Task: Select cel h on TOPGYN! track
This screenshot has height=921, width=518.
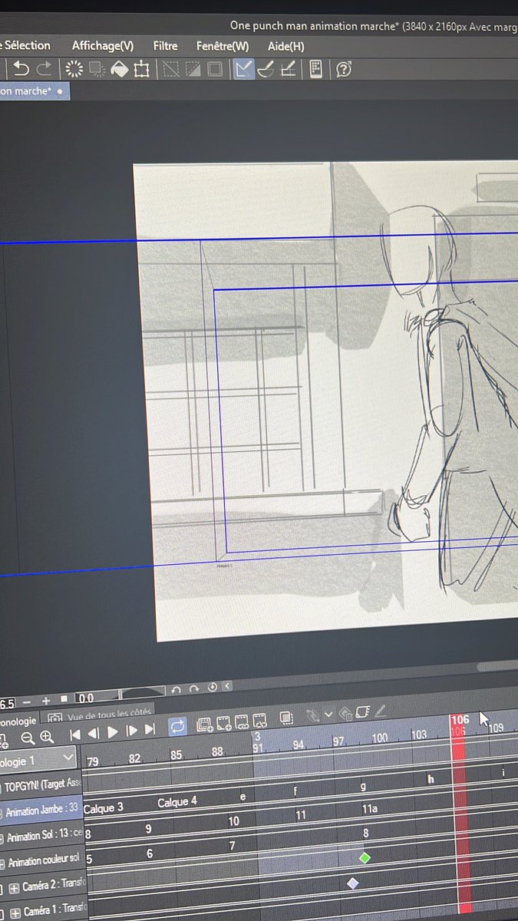Action: (431, 778)
